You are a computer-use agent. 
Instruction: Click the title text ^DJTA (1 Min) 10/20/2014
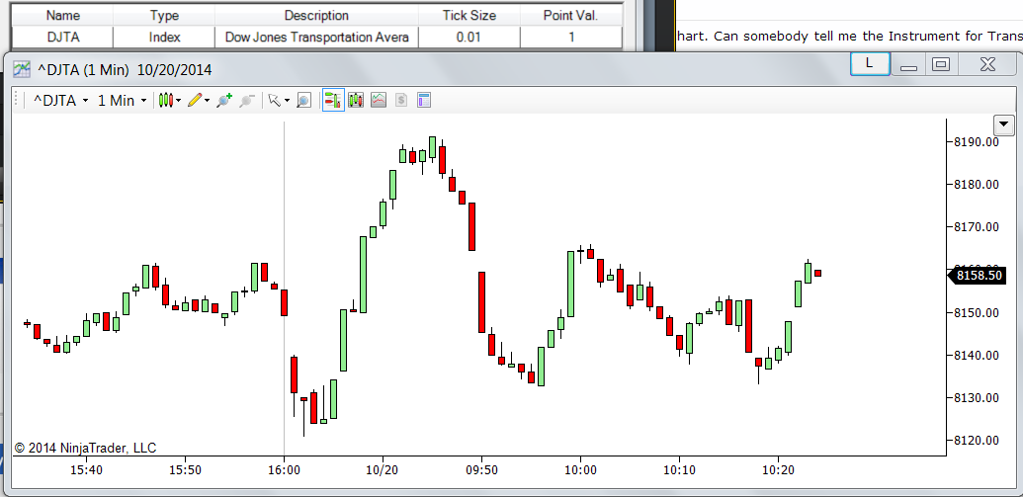pos(123,70)
